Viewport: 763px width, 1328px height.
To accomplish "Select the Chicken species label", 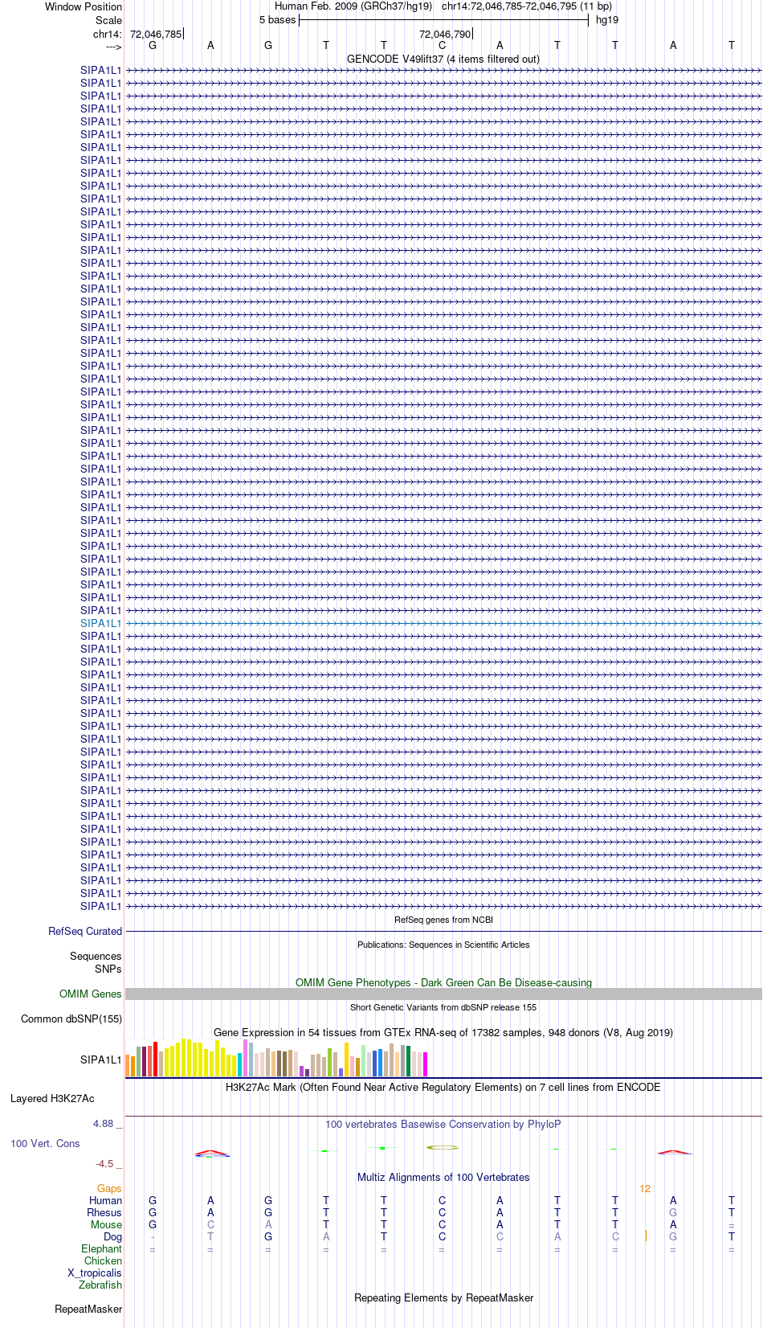I will [103, 1260].
